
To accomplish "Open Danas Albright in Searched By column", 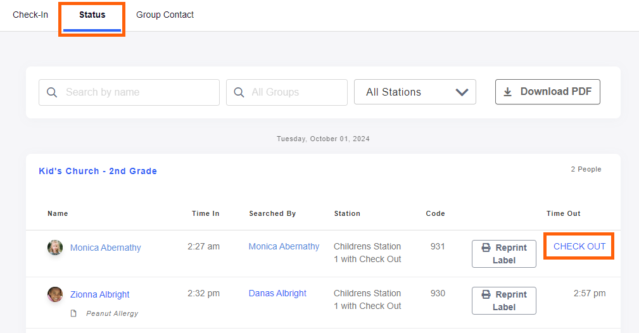I will click(277, 294).
